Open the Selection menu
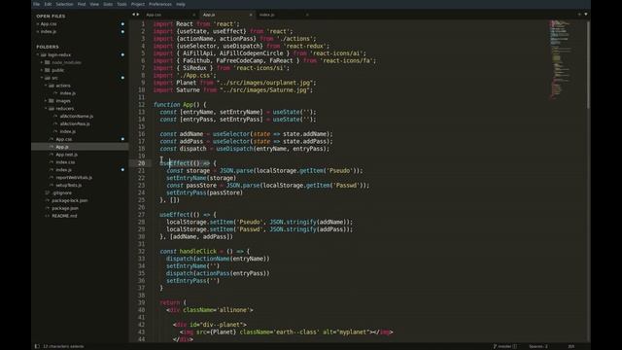Image resolution: width=622 pixels, height=350 pixels. tap(64, 4)
